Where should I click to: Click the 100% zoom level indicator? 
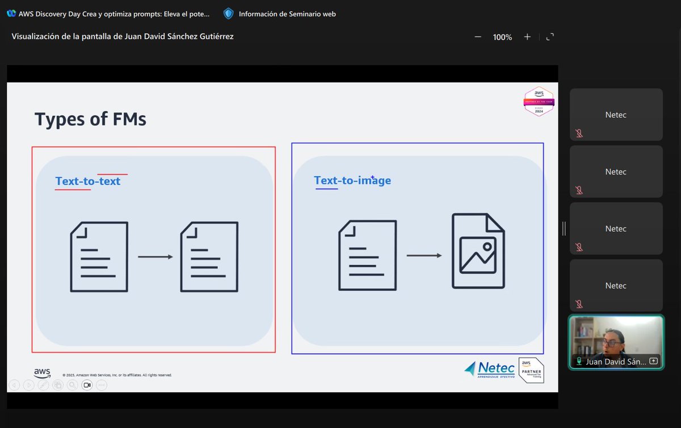(x=502, y=36)
